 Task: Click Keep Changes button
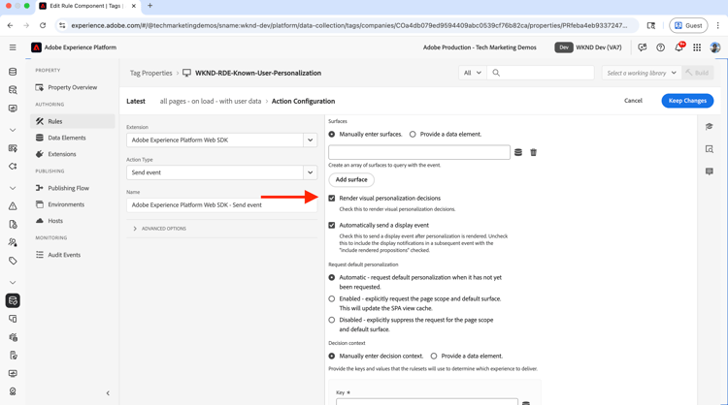[687, 101]
